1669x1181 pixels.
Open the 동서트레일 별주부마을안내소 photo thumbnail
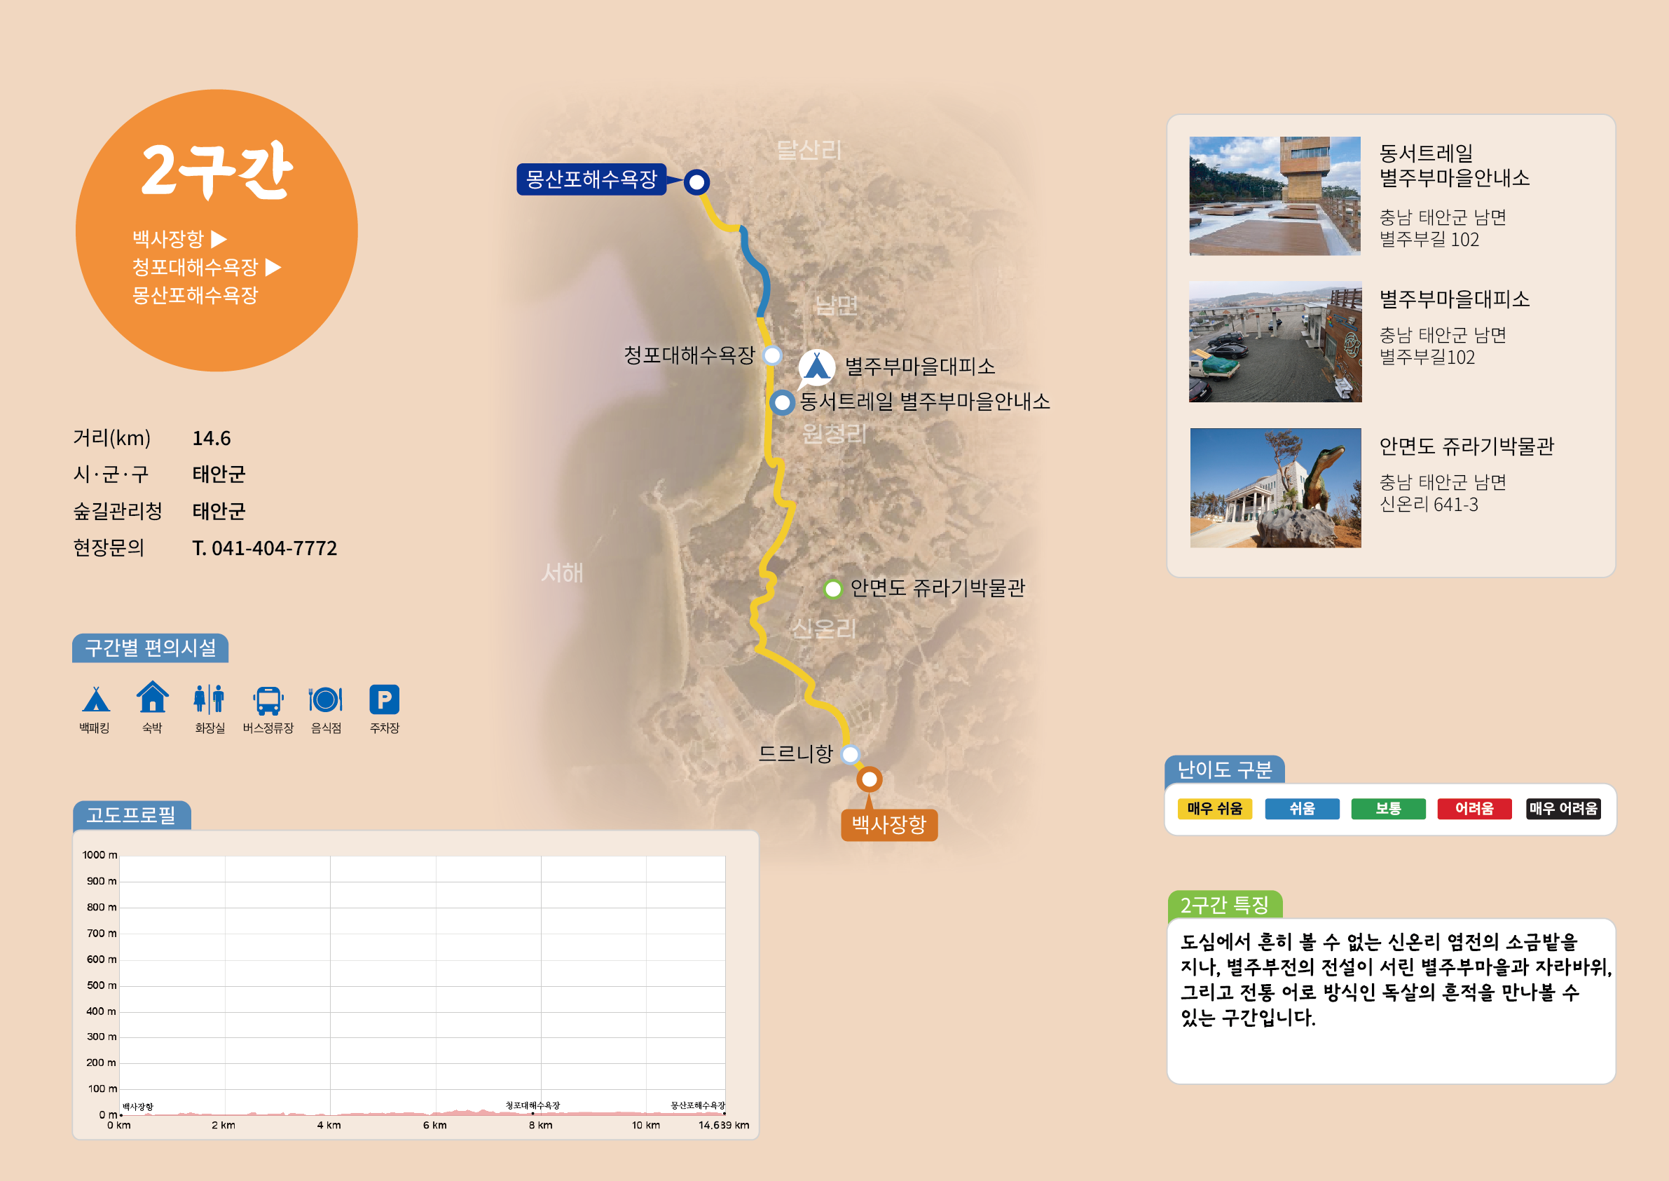(1275, 196)
